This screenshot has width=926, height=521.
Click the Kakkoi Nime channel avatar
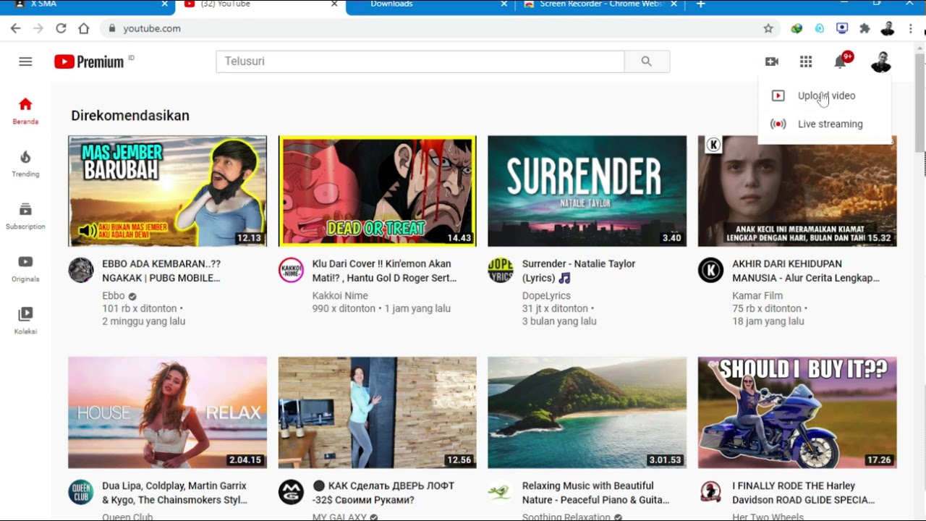pos(291,270)
